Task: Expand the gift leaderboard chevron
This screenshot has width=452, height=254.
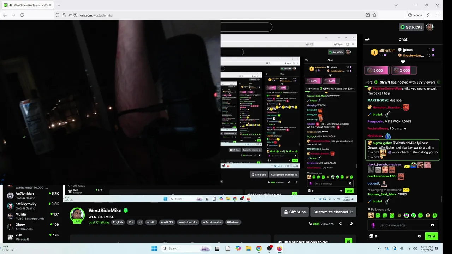Action: (x=403, y=62)
